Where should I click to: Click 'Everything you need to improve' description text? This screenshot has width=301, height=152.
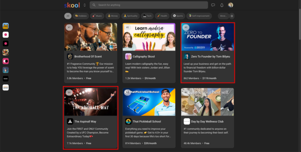pos(148,133)
